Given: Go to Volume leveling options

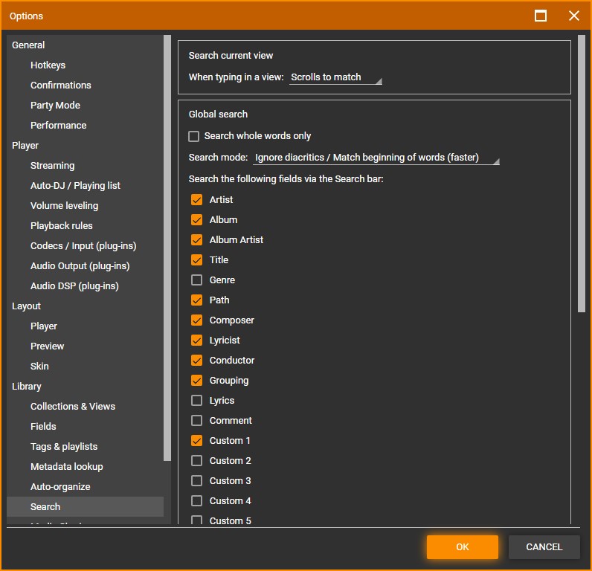Looking at the screenshot, I should (64, 206).
